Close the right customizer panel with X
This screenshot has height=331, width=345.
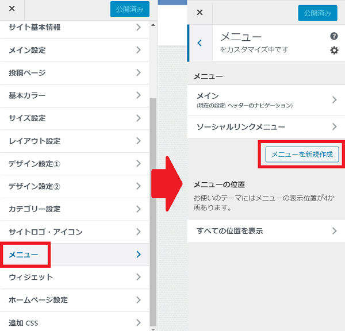point(200,12)
